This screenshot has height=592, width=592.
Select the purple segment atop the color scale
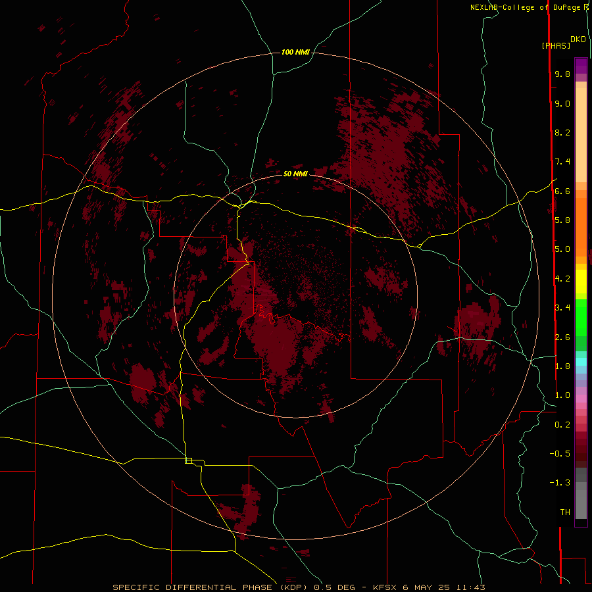tap(581, 66)
